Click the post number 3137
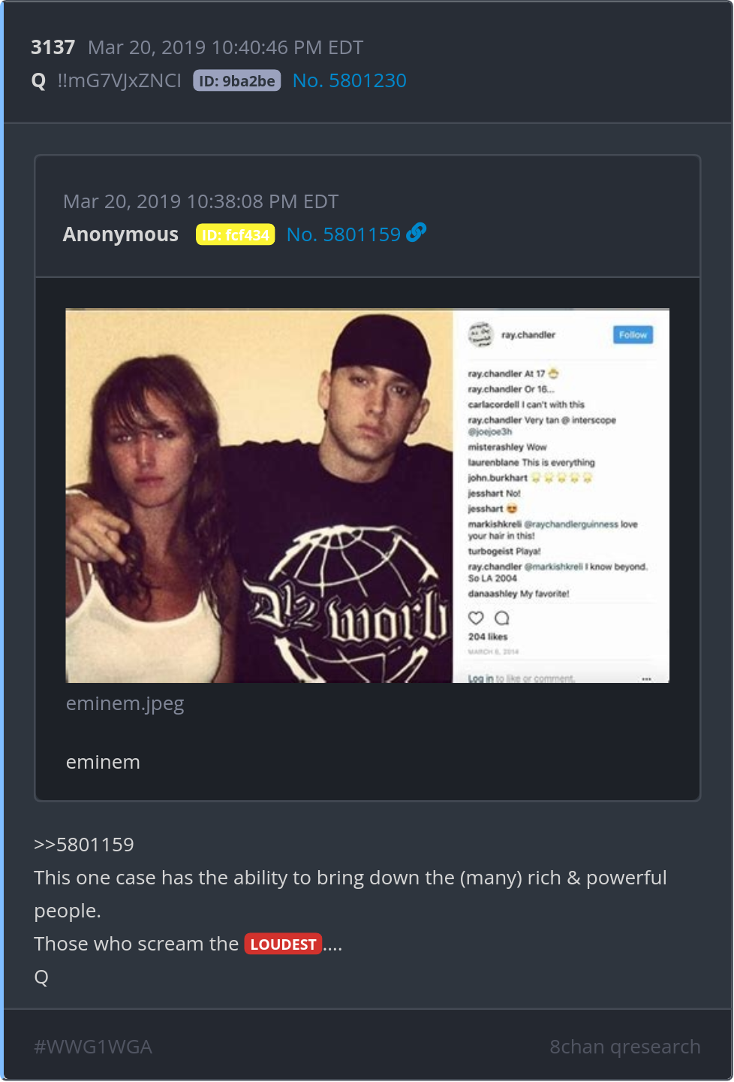734x1082 pixels. pos(53,47)
